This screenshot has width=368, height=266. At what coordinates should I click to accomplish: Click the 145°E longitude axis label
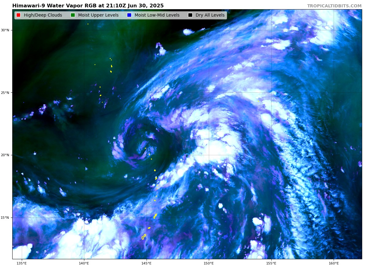click(146, 263)
